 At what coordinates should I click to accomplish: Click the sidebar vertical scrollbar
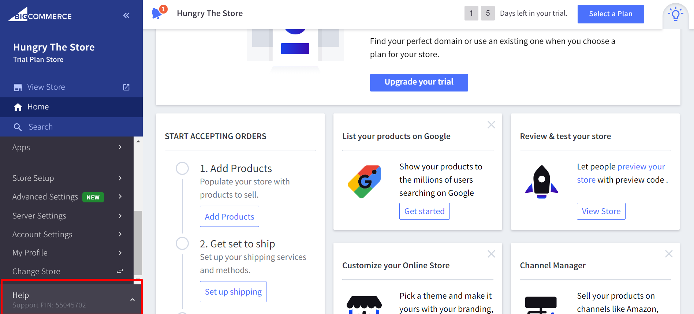pos(138,242)
